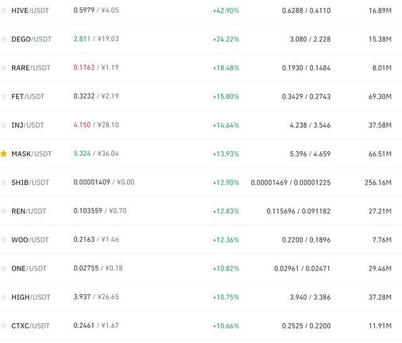Toggle favorite star for ONE/USDT
This screenshot has width=402, height=343.
[x=4, y=268]
